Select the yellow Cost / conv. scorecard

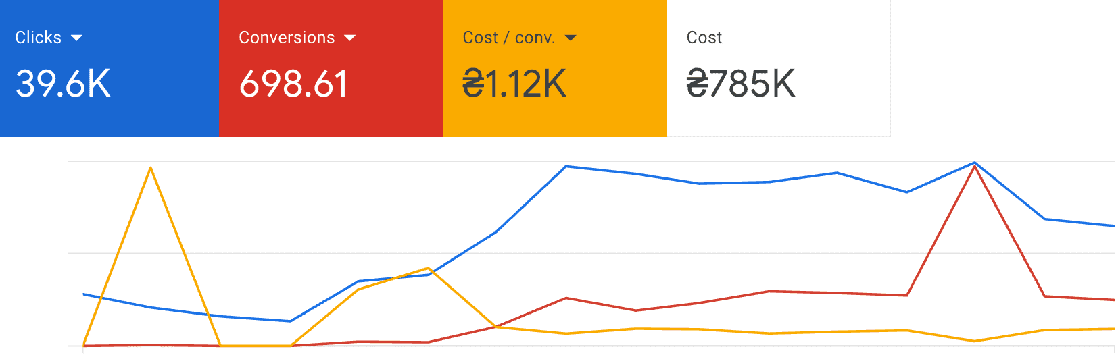[x=555, y=68]
